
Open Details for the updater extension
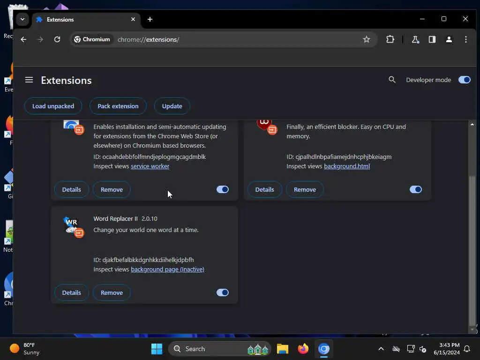pyautogui.click(x=72, y=189)
